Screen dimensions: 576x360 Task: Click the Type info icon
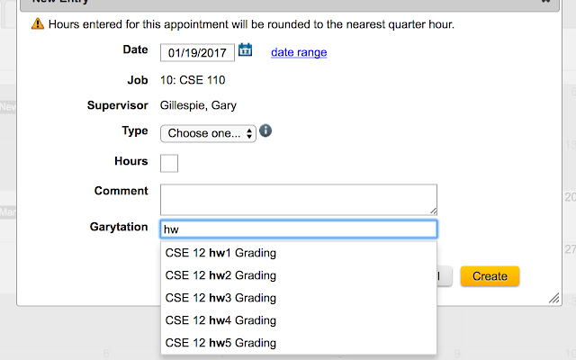point(266,131)
